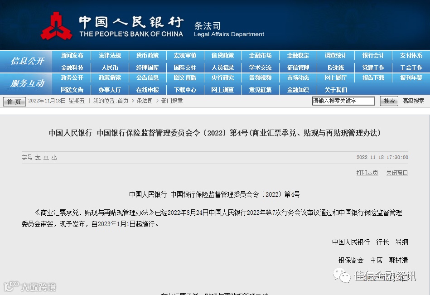Viewport: 430px width, 295px height.
Task: Focus the search keyword input field
Action: point(343,101)
